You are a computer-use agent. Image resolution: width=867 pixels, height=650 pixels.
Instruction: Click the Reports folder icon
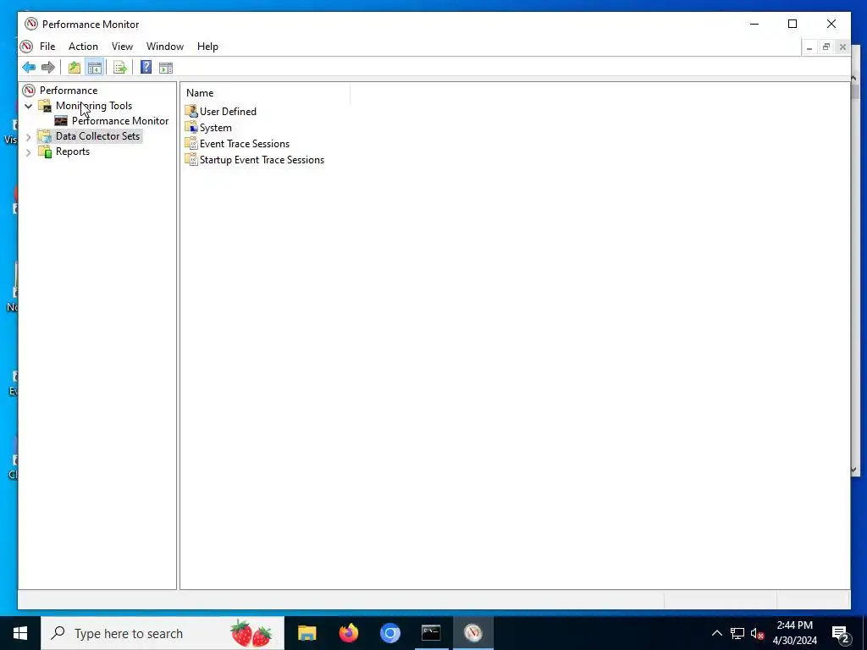[45, 151]
